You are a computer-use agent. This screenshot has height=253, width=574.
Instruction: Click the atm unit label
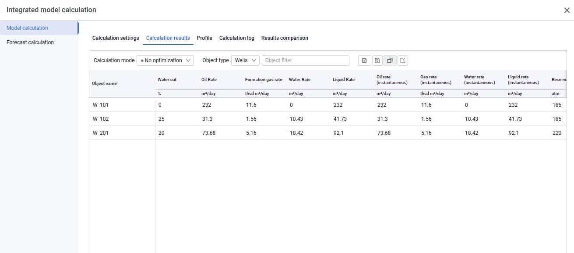(x=556, y=94)
